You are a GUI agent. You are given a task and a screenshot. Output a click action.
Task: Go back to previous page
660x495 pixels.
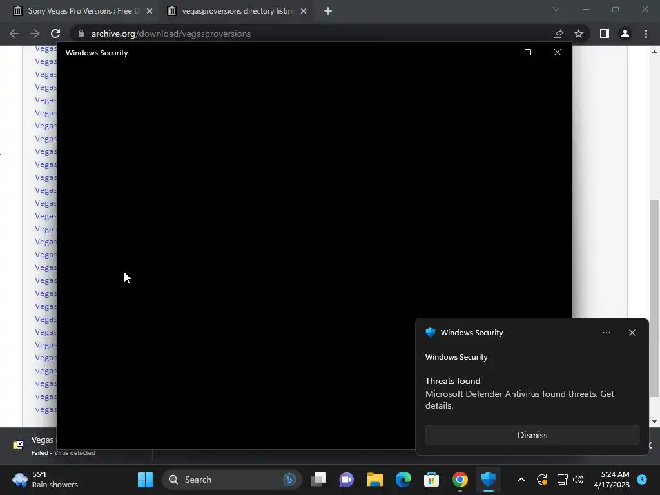pyautogui.click(x=14, y=34)
